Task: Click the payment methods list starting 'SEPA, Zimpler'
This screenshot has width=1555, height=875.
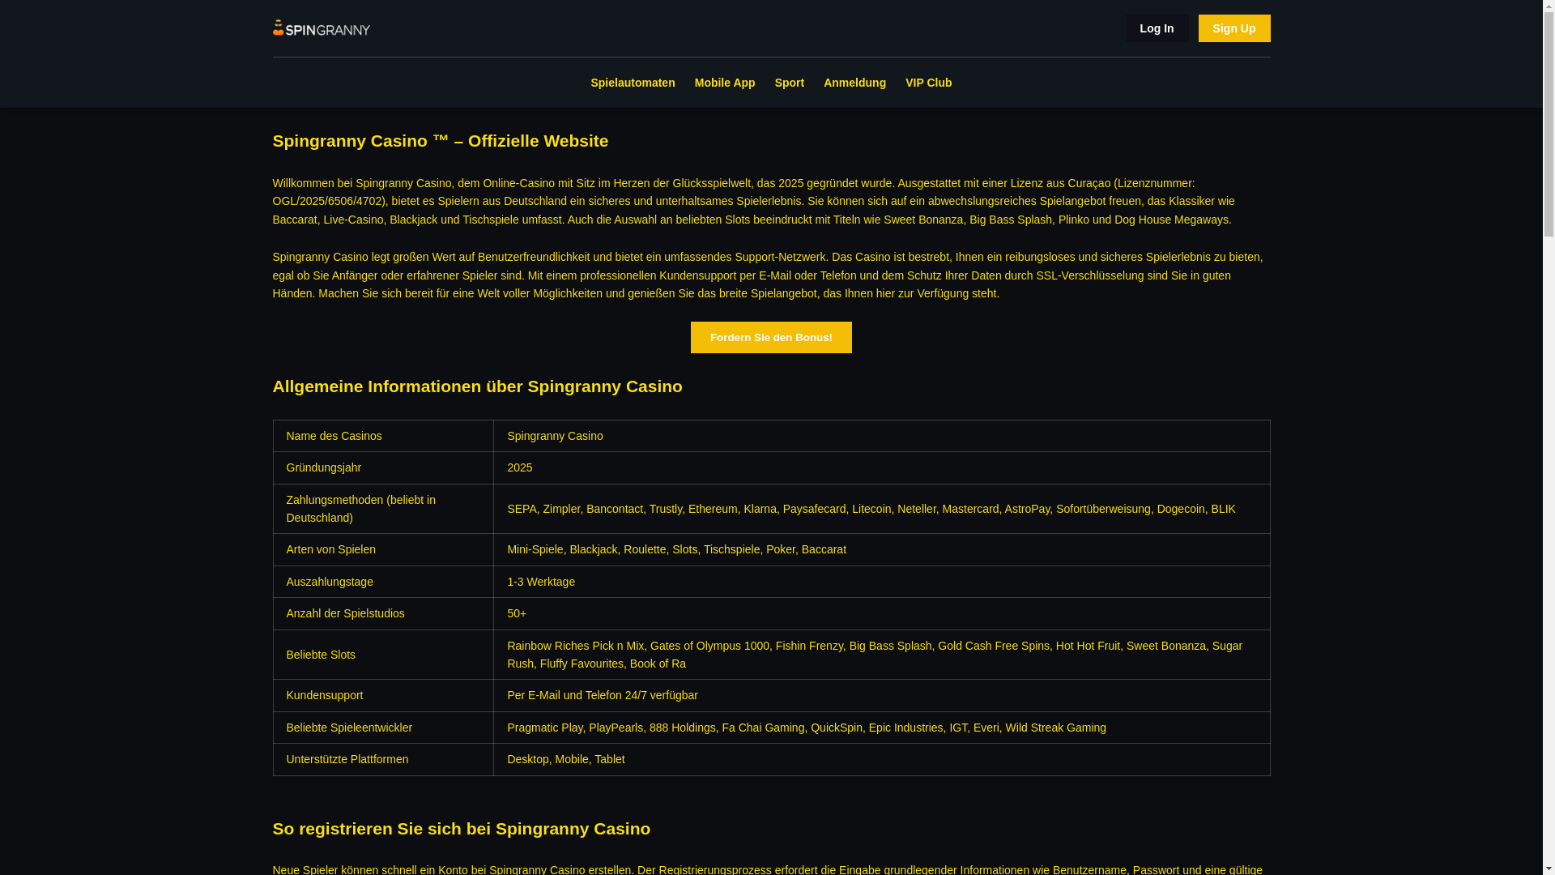Action: [871, 509]
